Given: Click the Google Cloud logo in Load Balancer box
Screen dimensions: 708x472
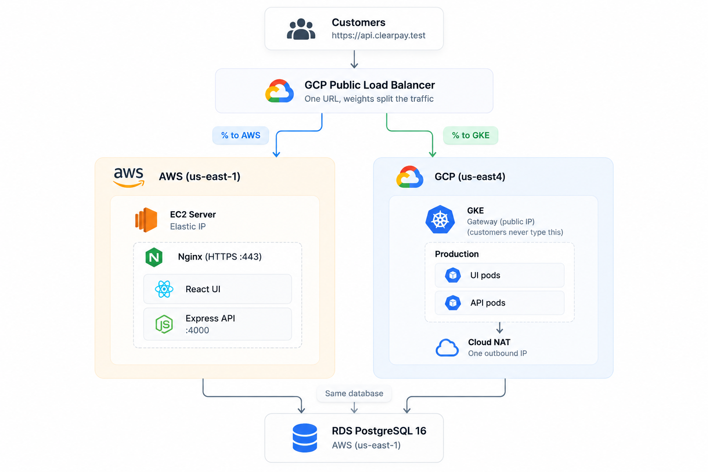Looking at the screenshot, I should click(279, 91).
